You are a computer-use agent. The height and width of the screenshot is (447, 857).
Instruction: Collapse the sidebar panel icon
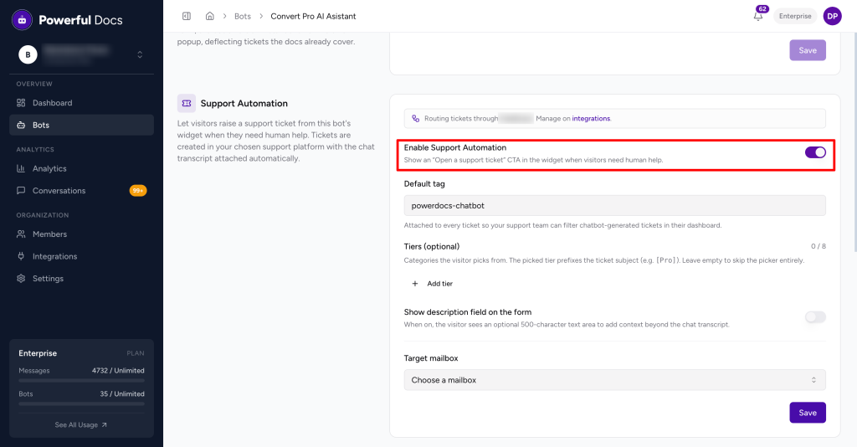point(187,17)
